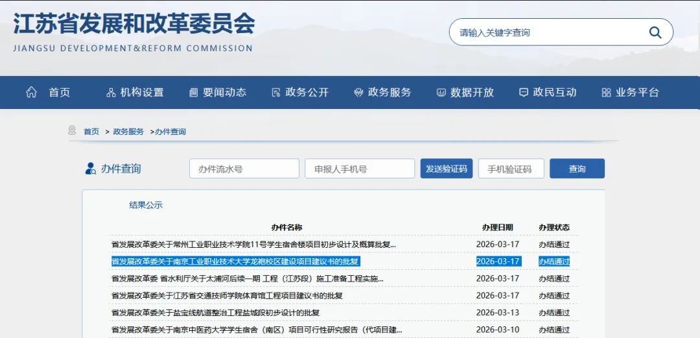
Task: Open the 数据开放 menu item
Action: point(472,93)
